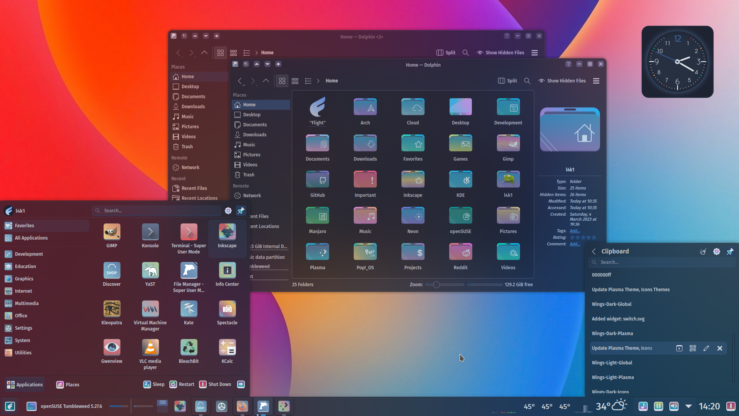Open the analog clock widget
This screenshot has width=739, height=416.
tap(677, 62)
